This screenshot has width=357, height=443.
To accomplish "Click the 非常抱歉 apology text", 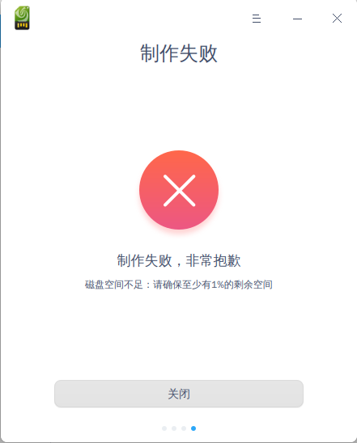I will click(x=213, y=260).
